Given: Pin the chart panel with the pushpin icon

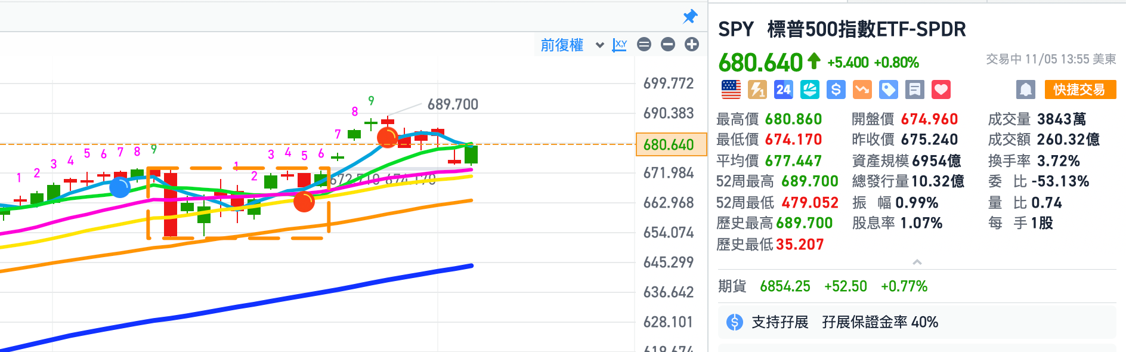Looking at the screenshot, I should click(690, 16).
